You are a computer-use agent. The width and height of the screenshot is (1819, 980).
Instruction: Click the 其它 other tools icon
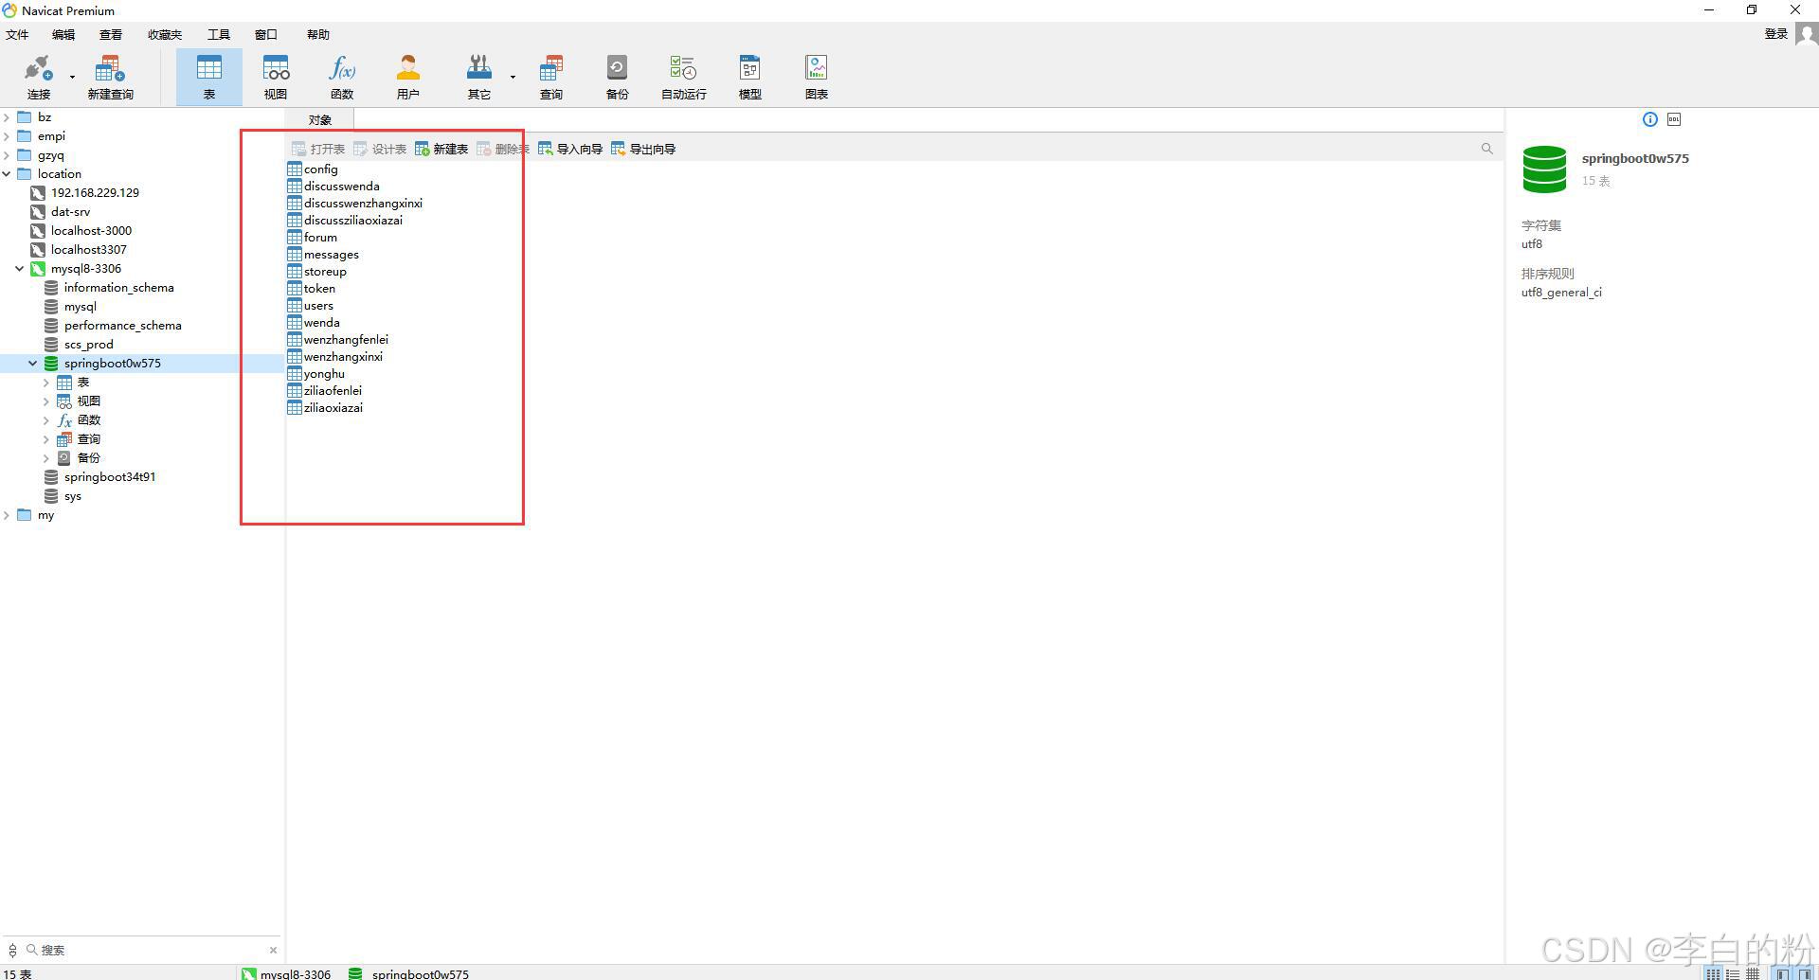click(479, 77)
